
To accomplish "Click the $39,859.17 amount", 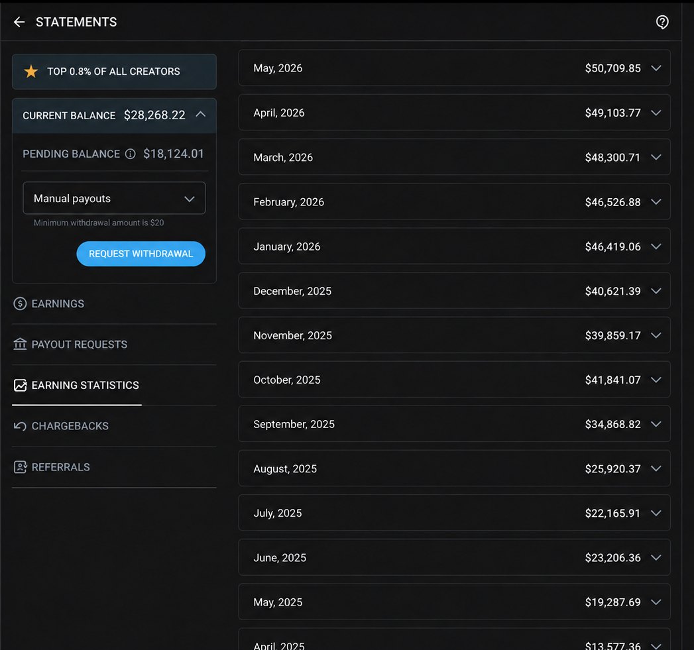I will (613, 335).
